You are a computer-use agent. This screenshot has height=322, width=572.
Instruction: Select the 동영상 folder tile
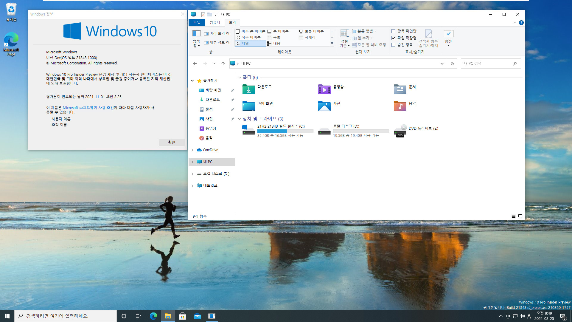coord(331,89)
